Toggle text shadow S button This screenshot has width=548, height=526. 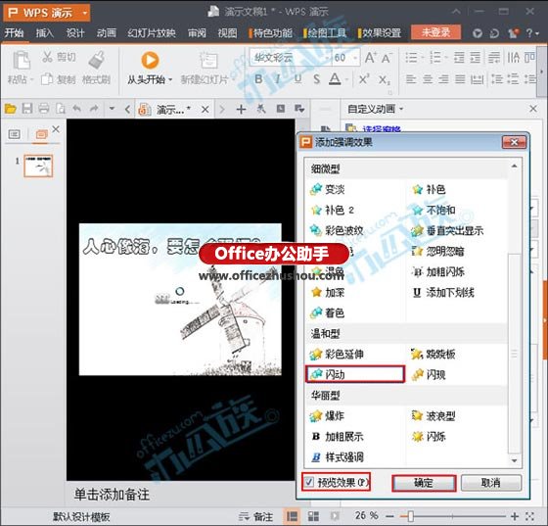point(316,79)
